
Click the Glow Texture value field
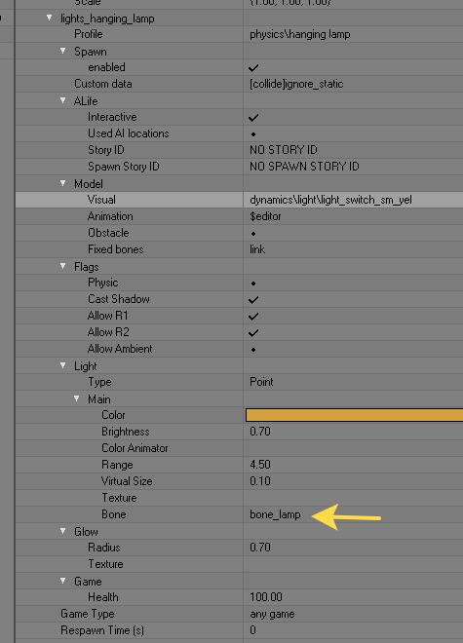tap(353, 564)
